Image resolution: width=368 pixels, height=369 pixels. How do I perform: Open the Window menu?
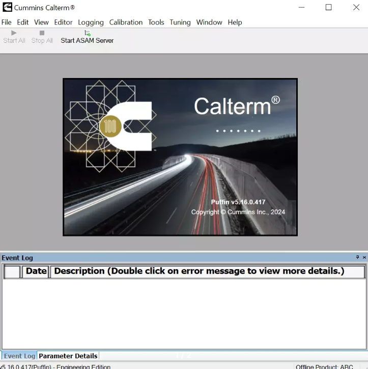209,22
